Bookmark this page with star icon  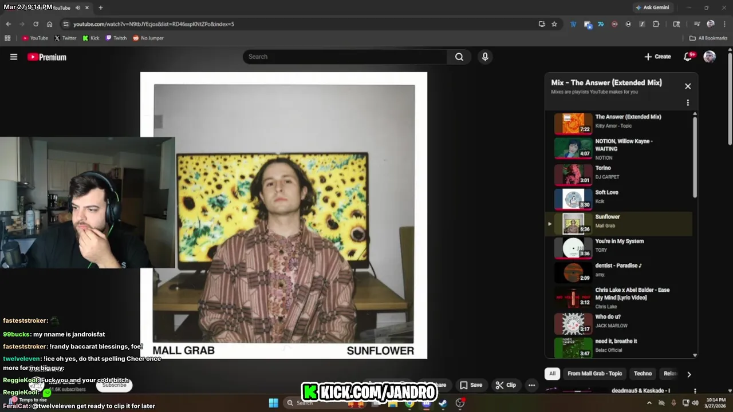[554, 24]
